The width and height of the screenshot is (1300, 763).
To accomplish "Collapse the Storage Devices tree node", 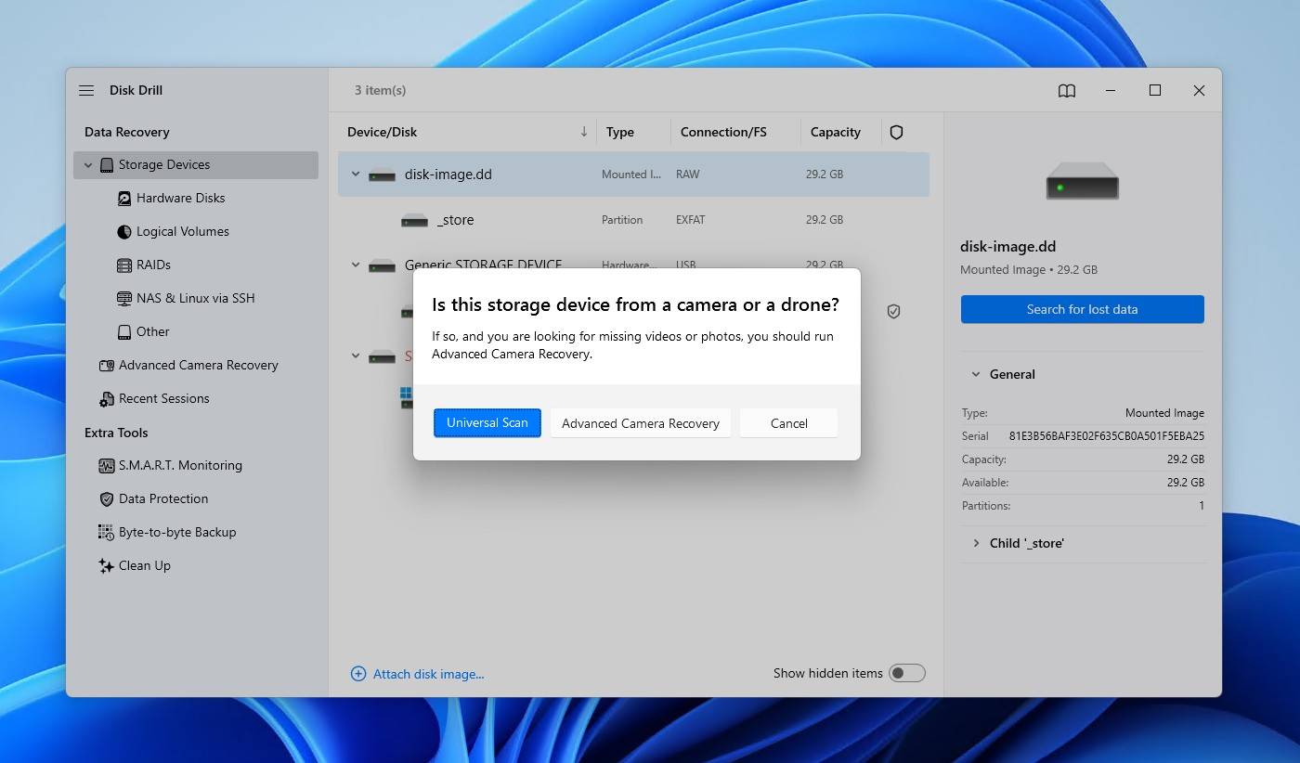I will tap(88, 165).
